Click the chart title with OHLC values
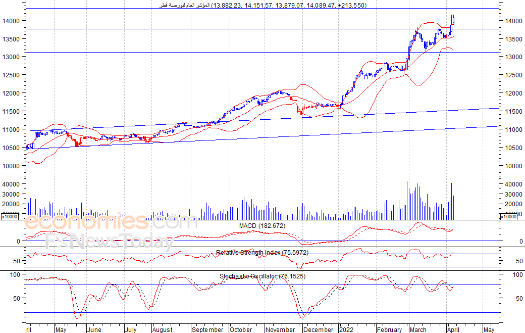The image size is (525, 333). [262, 6]
